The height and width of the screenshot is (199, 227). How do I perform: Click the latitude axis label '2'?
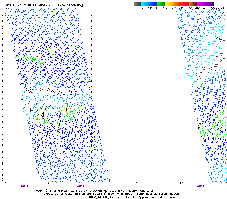2,146
